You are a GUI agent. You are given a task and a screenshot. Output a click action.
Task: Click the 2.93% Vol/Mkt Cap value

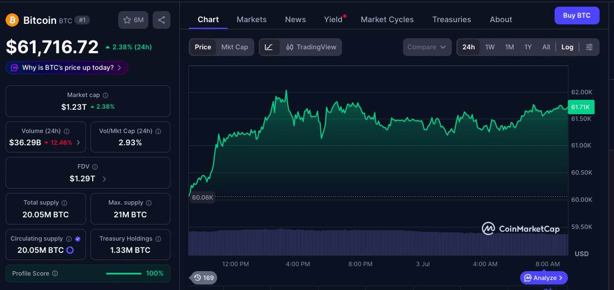click(130, 143)
